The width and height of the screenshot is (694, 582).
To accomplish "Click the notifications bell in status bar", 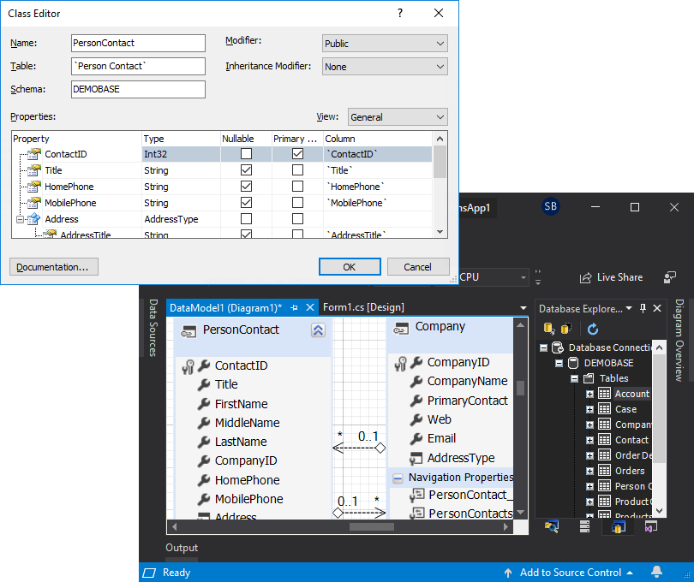I will [656, 572].
